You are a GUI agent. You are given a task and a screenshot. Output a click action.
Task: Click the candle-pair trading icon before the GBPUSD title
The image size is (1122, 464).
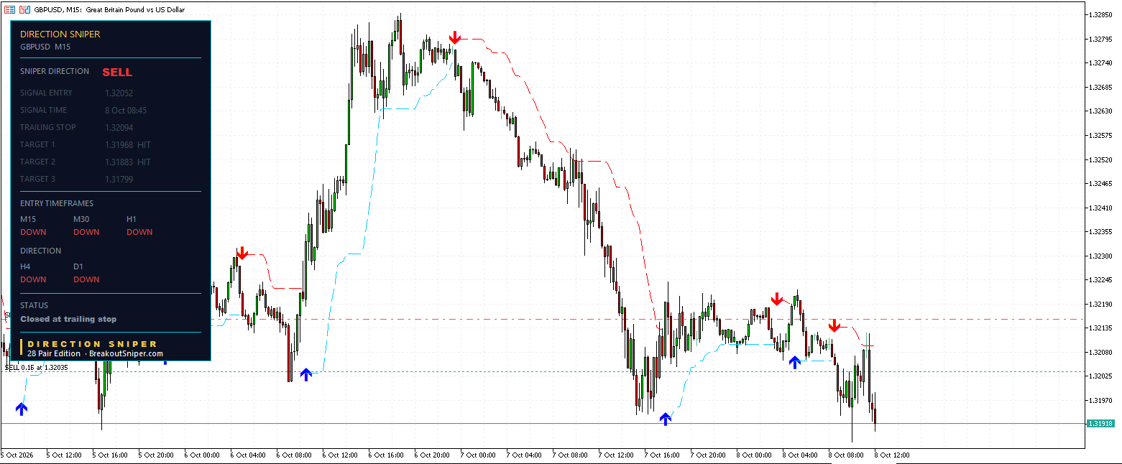pyautogui.click(x=24, y=10)
